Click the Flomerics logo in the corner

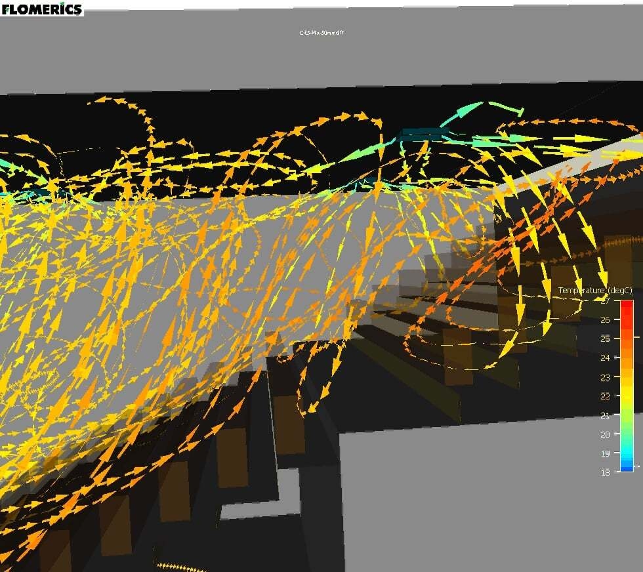tap(41, 9)
